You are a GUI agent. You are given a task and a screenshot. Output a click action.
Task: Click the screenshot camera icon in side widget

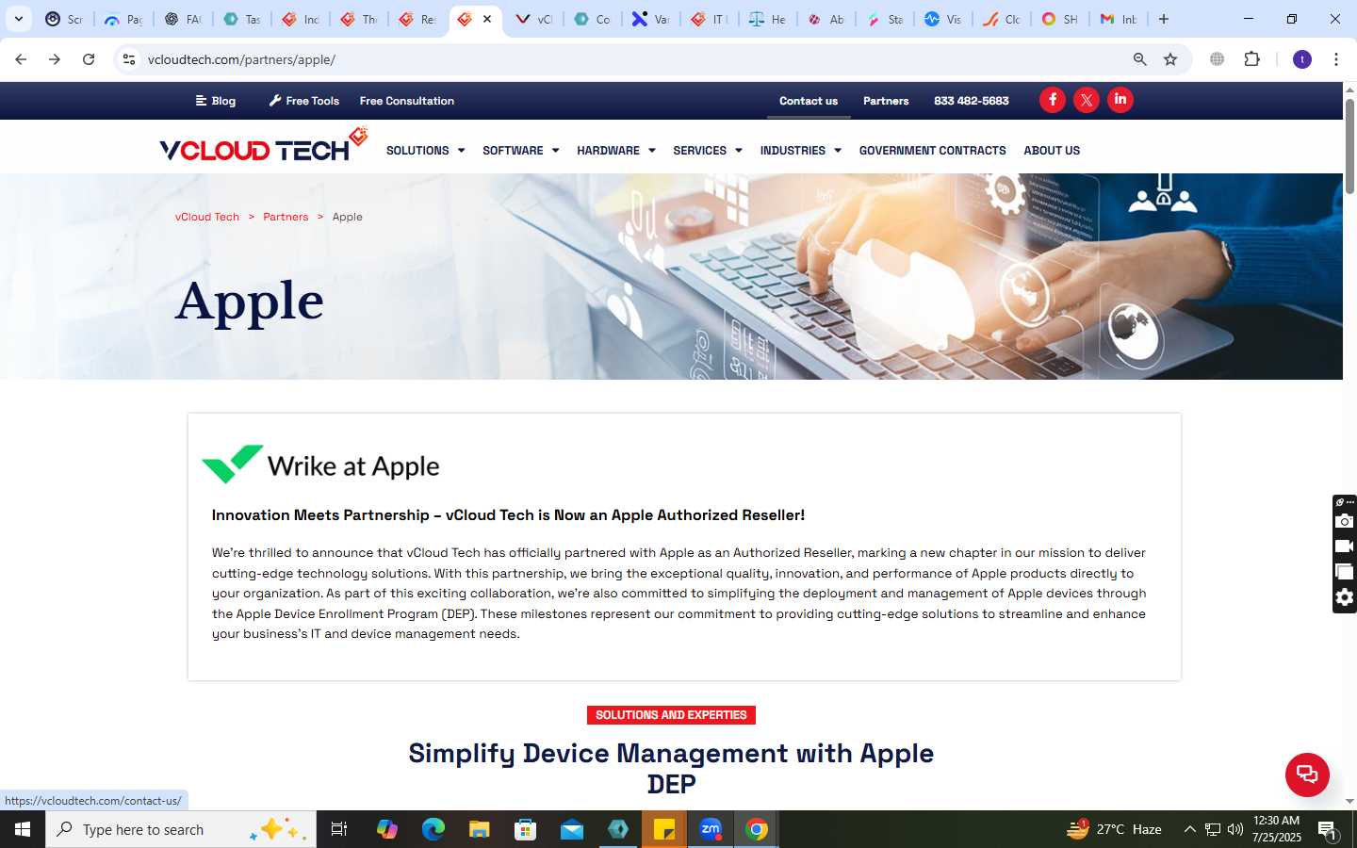[x=1345, y=521]
